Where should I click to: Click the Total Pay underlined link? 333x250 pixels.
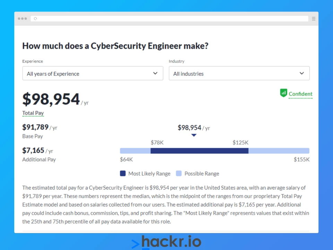coord(33,113)
